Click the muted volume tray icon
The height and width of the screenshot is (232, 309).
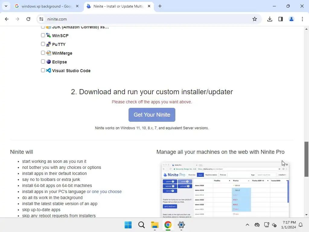pos(274,225)
